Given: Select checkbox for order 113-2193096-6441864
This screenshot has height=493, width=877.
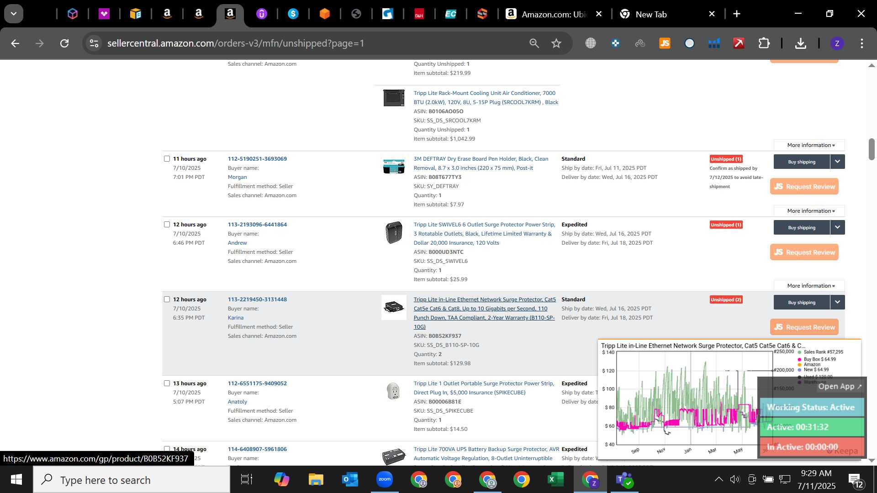Looking at the screenshot, I should coord(167,225).
